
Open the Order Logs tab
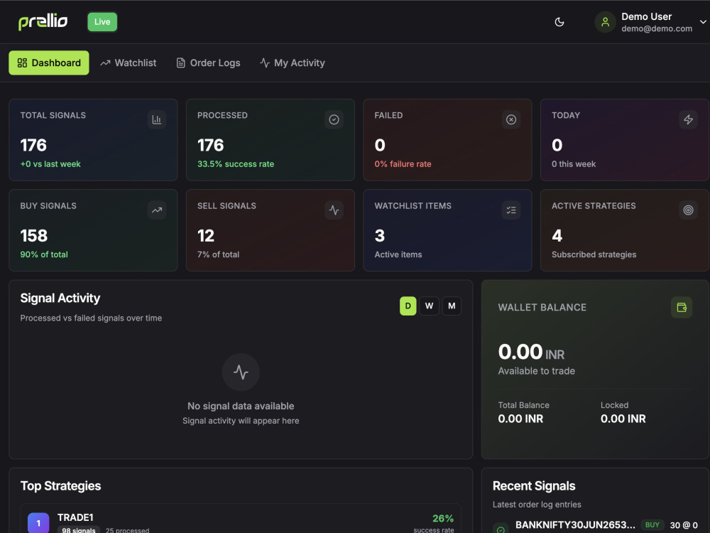coord(208,63)
